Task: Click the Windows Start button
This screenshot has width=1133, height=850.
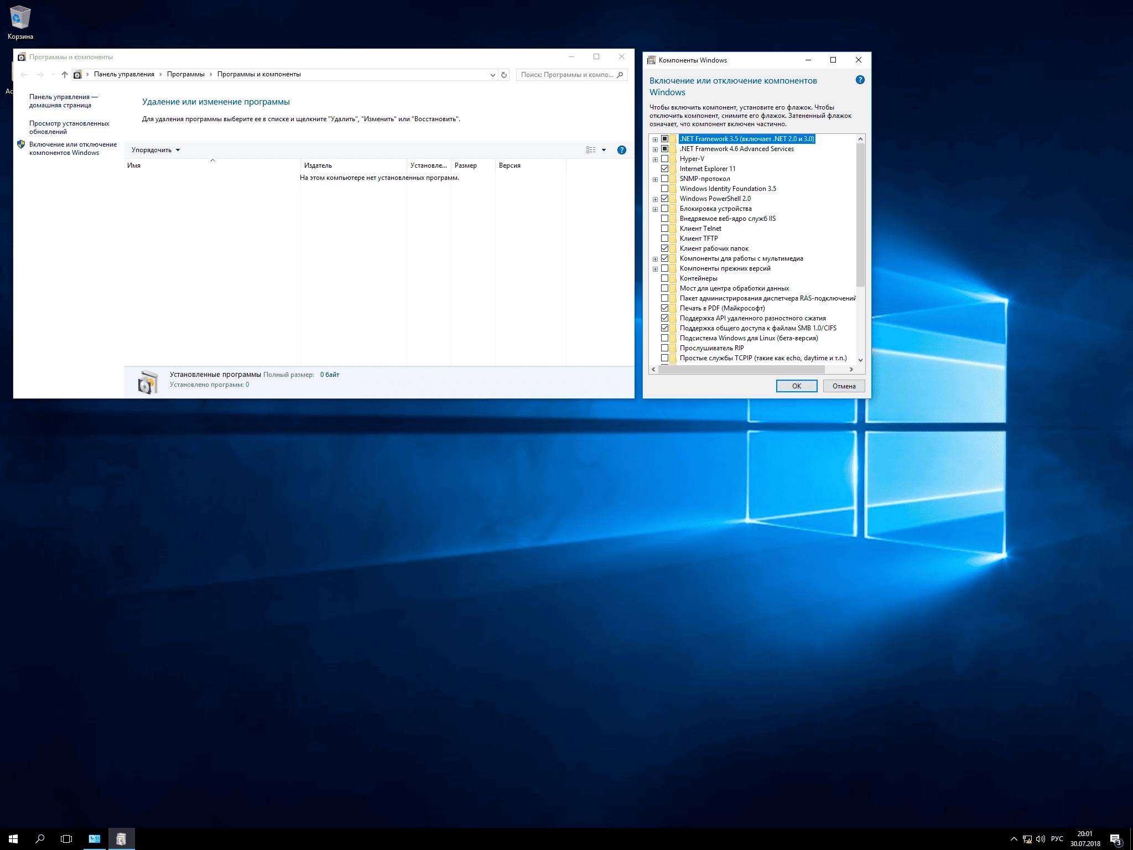Action: [x=13, y=839]
